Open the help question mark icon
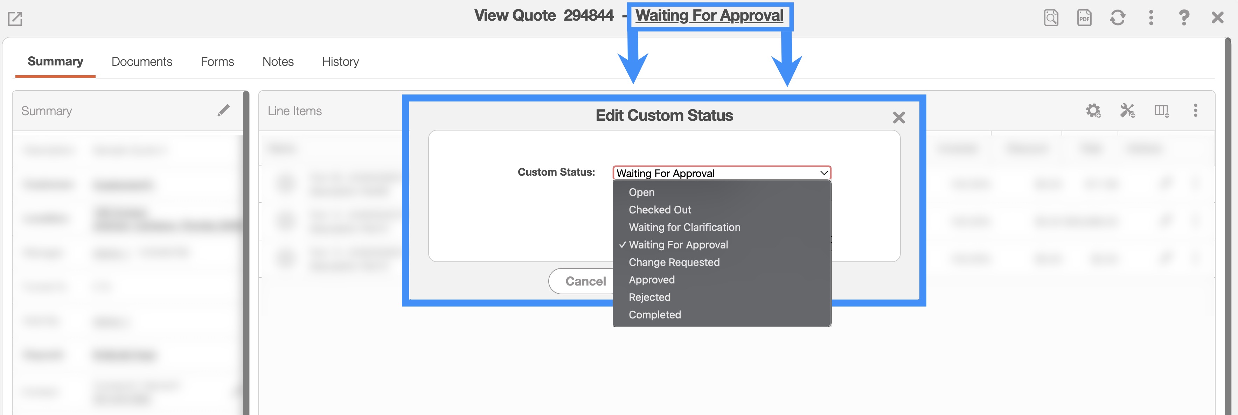This screenshot has height=415, width=1238. 1184,18
